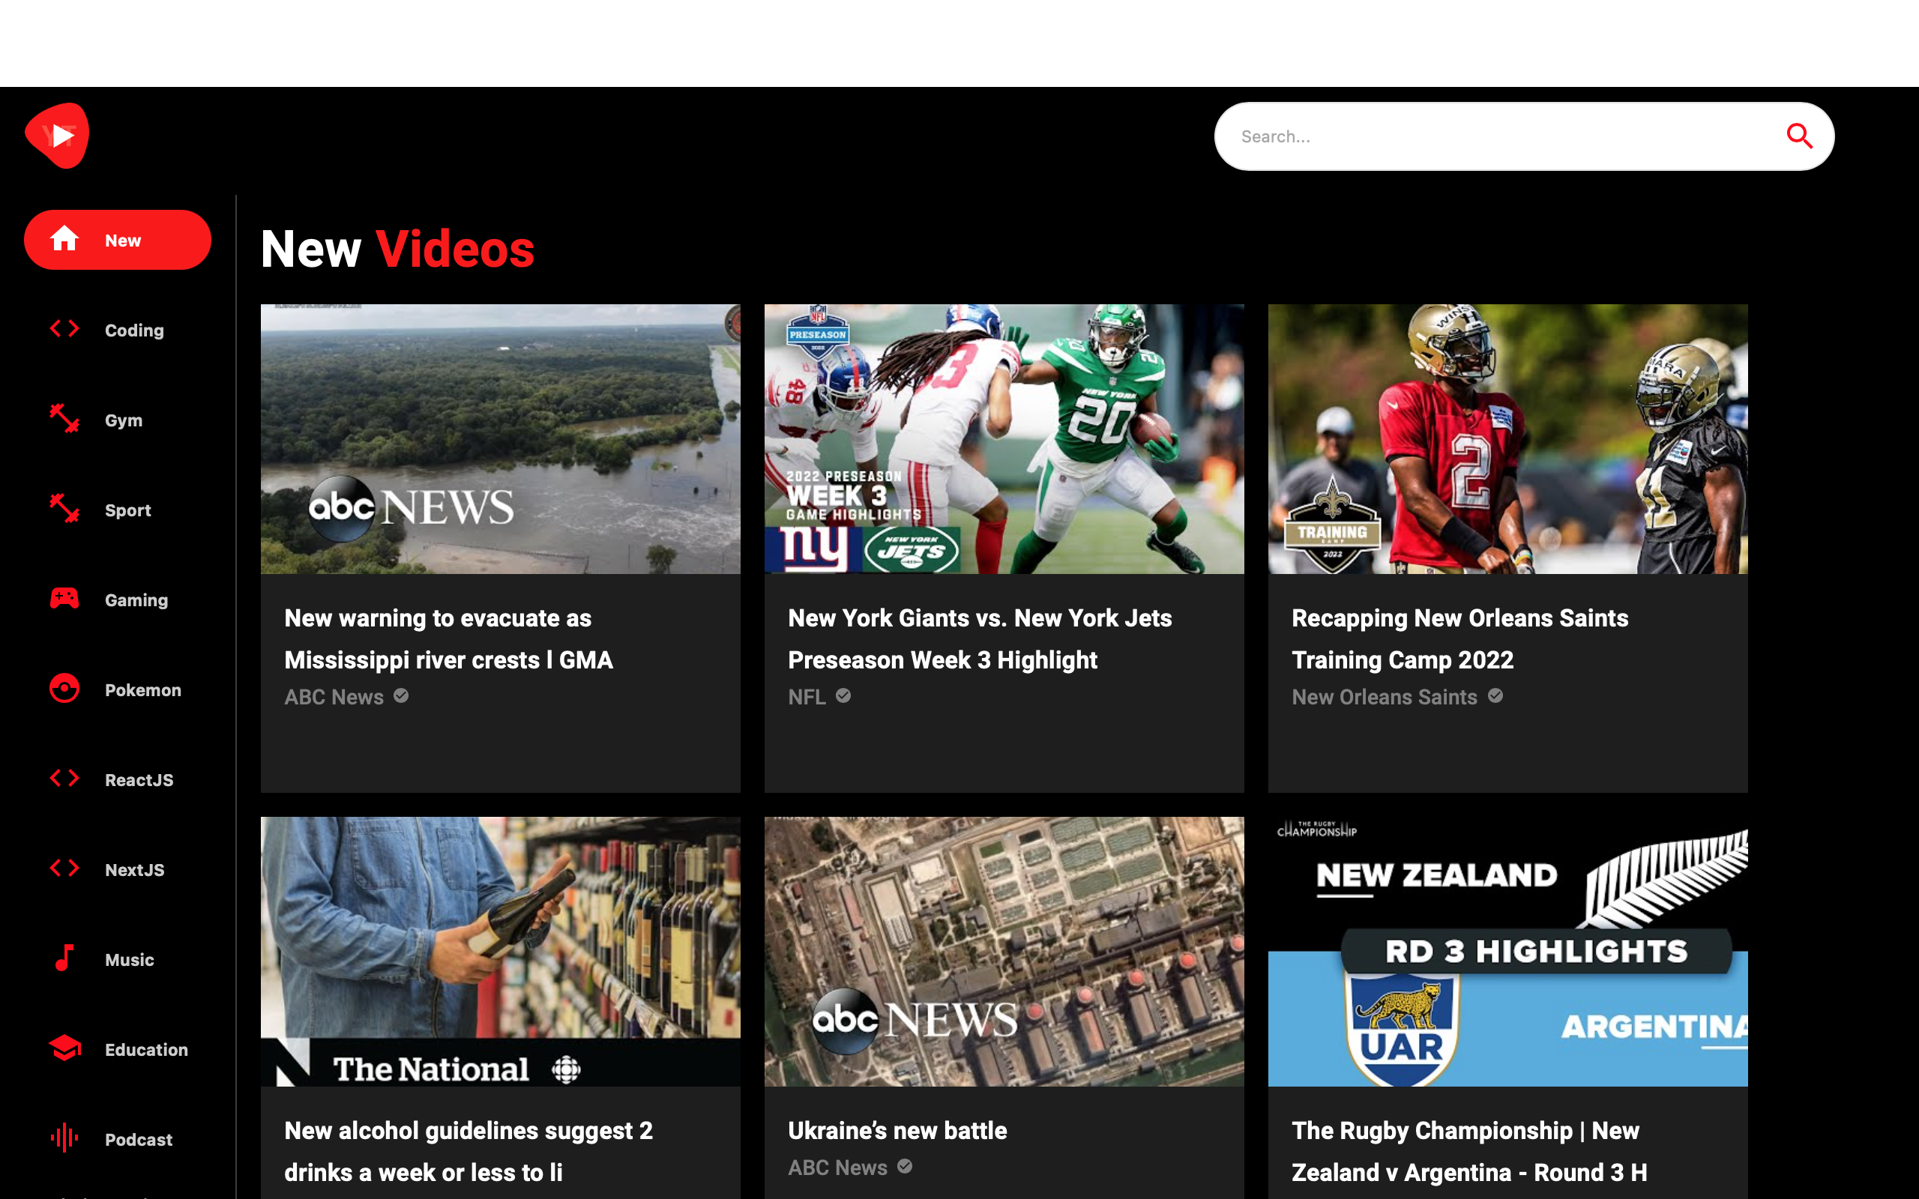
Task: Open the Education category
Action: (118, 1049)
